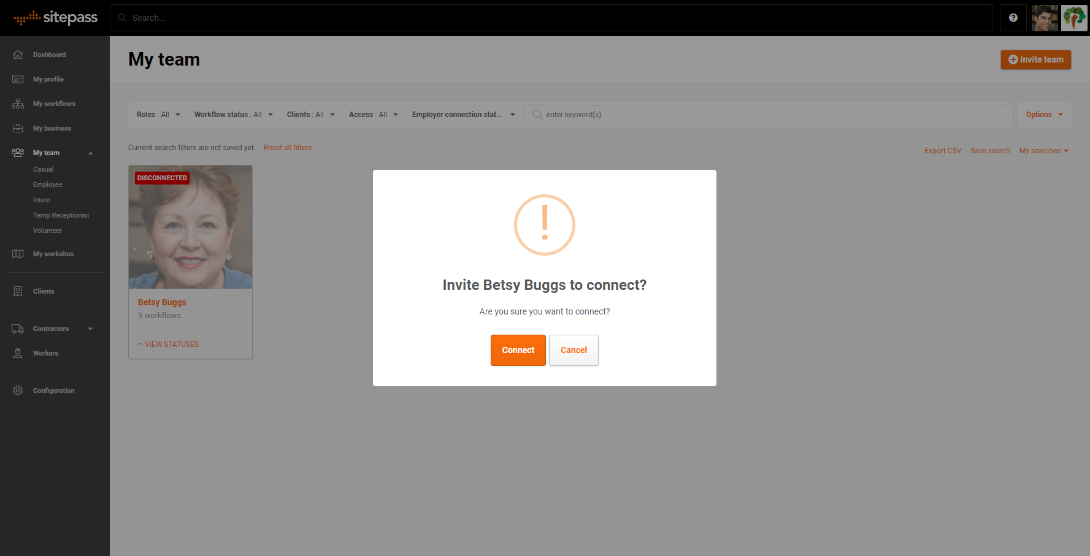Screen dimensions: 1090x556
Task: Open the Clients filter dropdown
Action: point(311,115)
